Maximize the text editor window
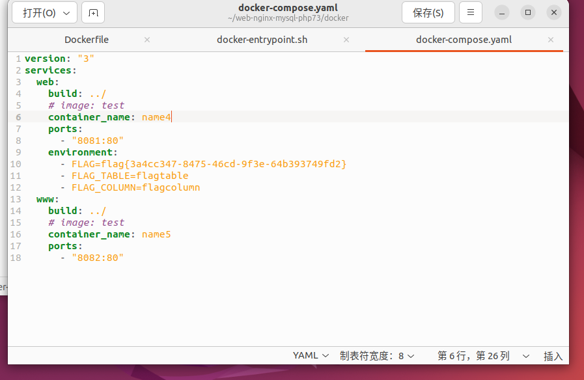This screenshot has width=584, height=380. tap(528, 12)
